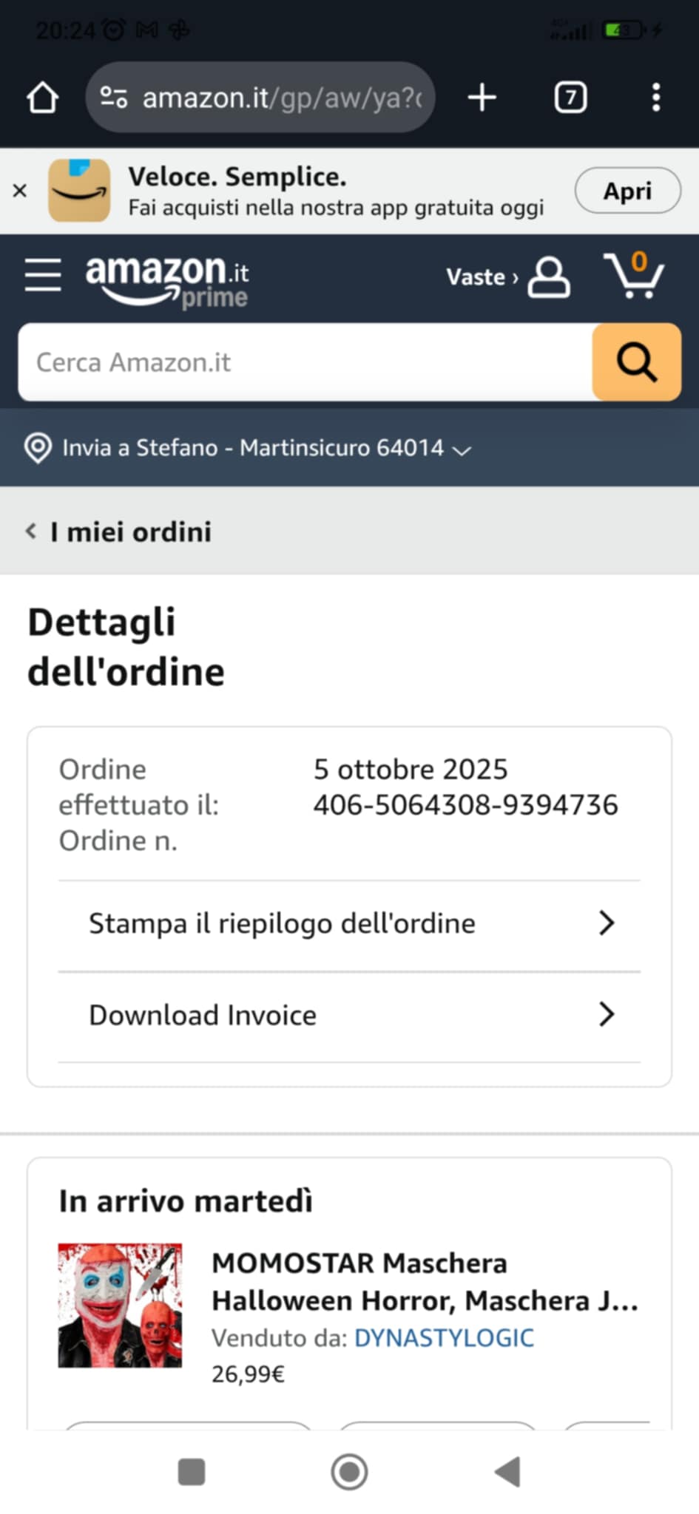Tap Veloce. Semplice. banner text

point(237,177)
